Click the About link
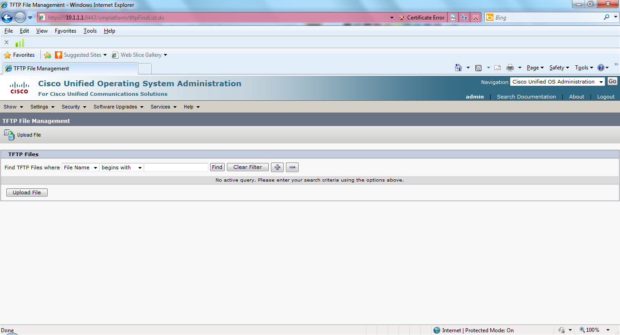The width and height of the screenshot is (620, 335). [x=576, y=97]
